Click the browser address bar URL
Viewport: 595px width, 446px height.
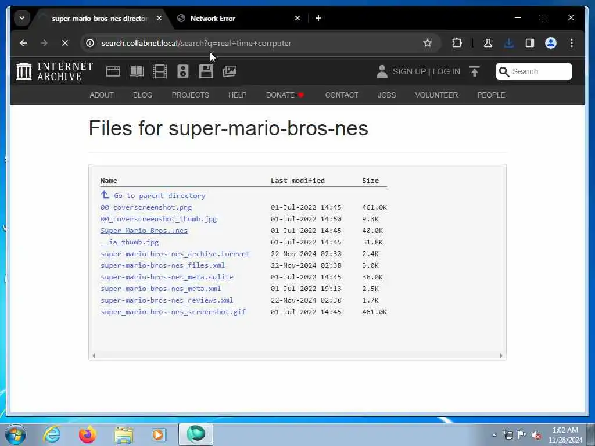click(196, 43)
